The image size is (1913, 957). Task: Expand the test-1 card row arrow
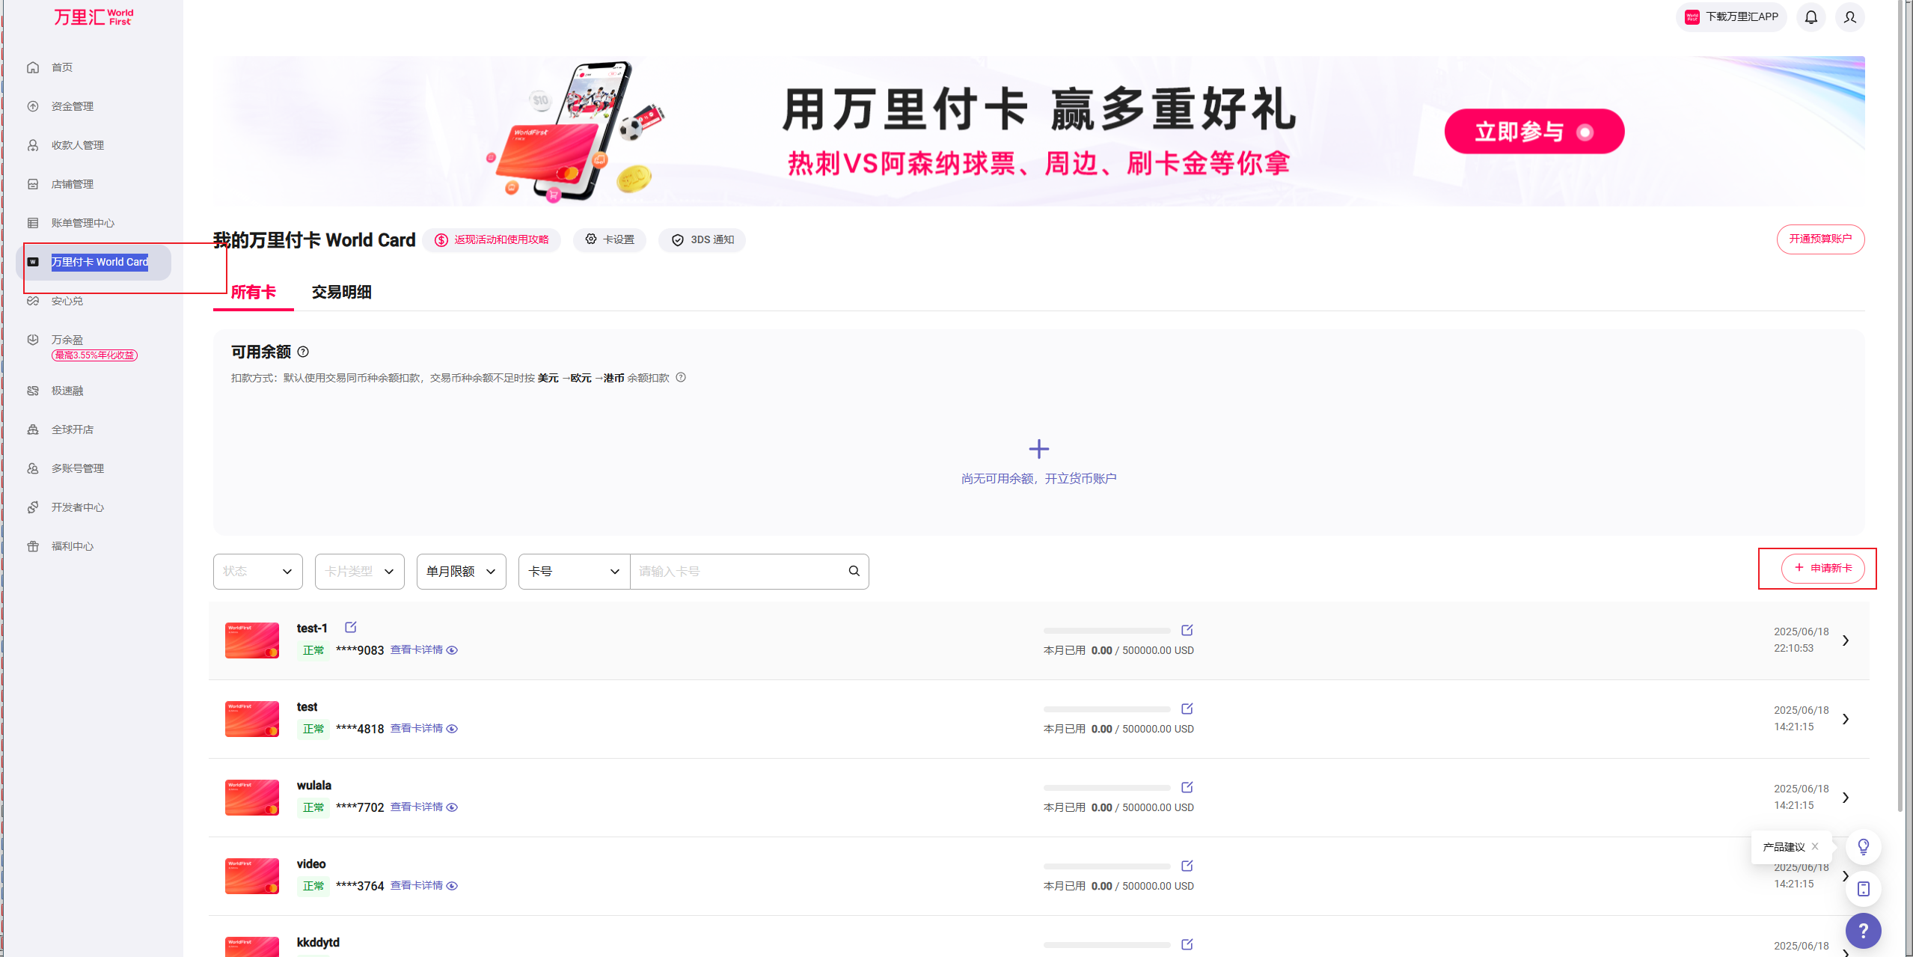point(1846,640)
